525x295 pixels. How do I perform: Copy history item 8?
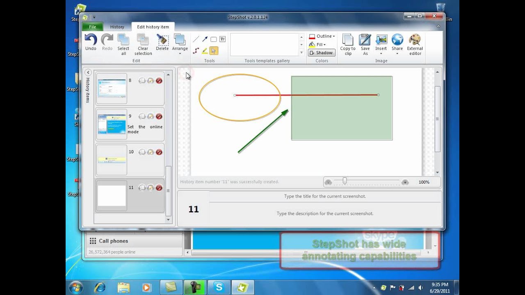coord(142,81)
